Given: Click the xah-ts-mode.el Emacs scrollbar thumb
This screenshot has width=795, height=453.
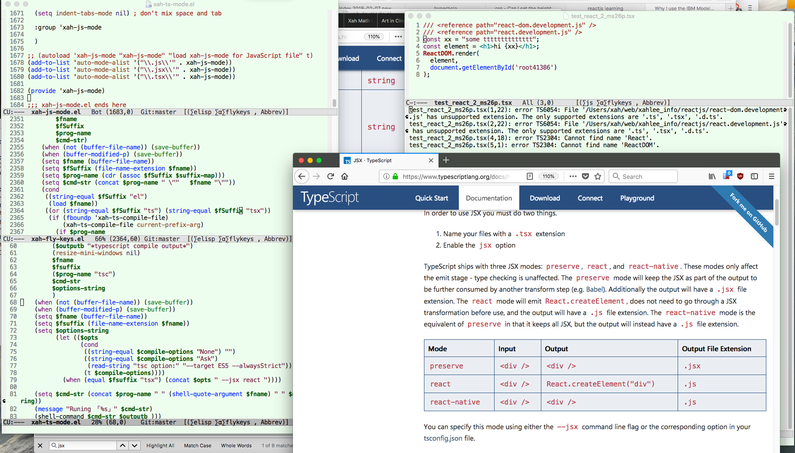Looking at the screenshot, I should point(334,103).
